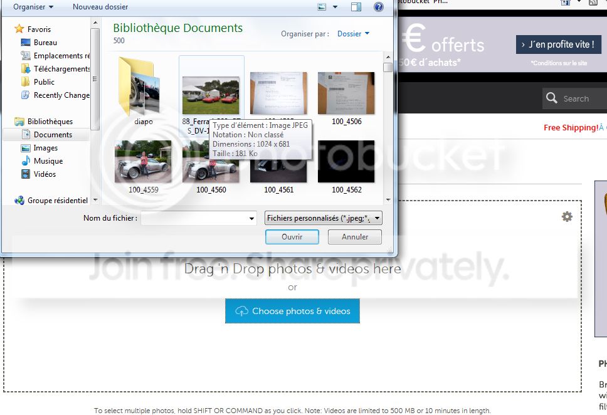
Task: Select Bureau in Favoris list
Action: 45,43
